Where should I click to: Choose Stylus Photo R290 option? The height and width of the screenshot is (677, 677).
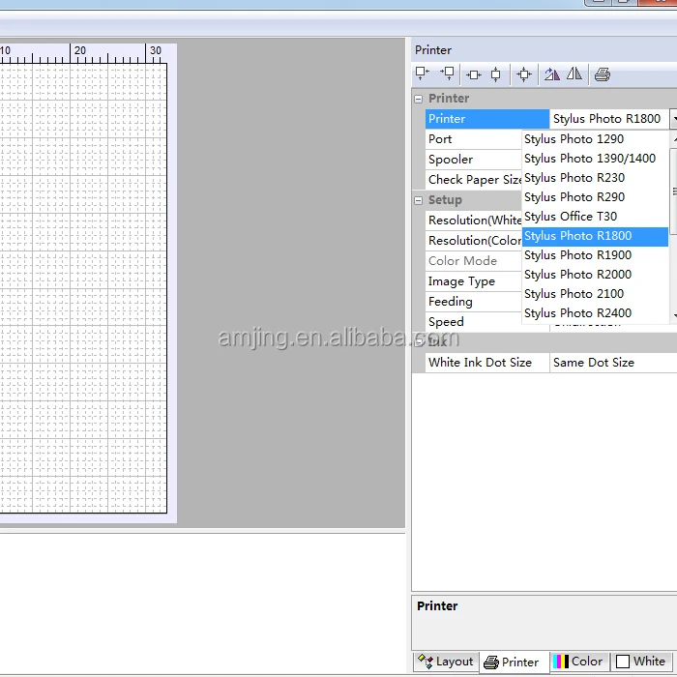(x=595, y=197)
